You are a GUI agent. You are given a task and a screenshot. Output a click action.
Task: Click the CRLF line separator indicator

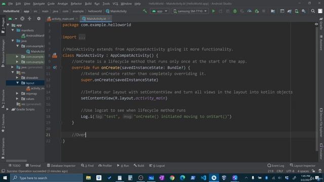click(x=280, y=171)
